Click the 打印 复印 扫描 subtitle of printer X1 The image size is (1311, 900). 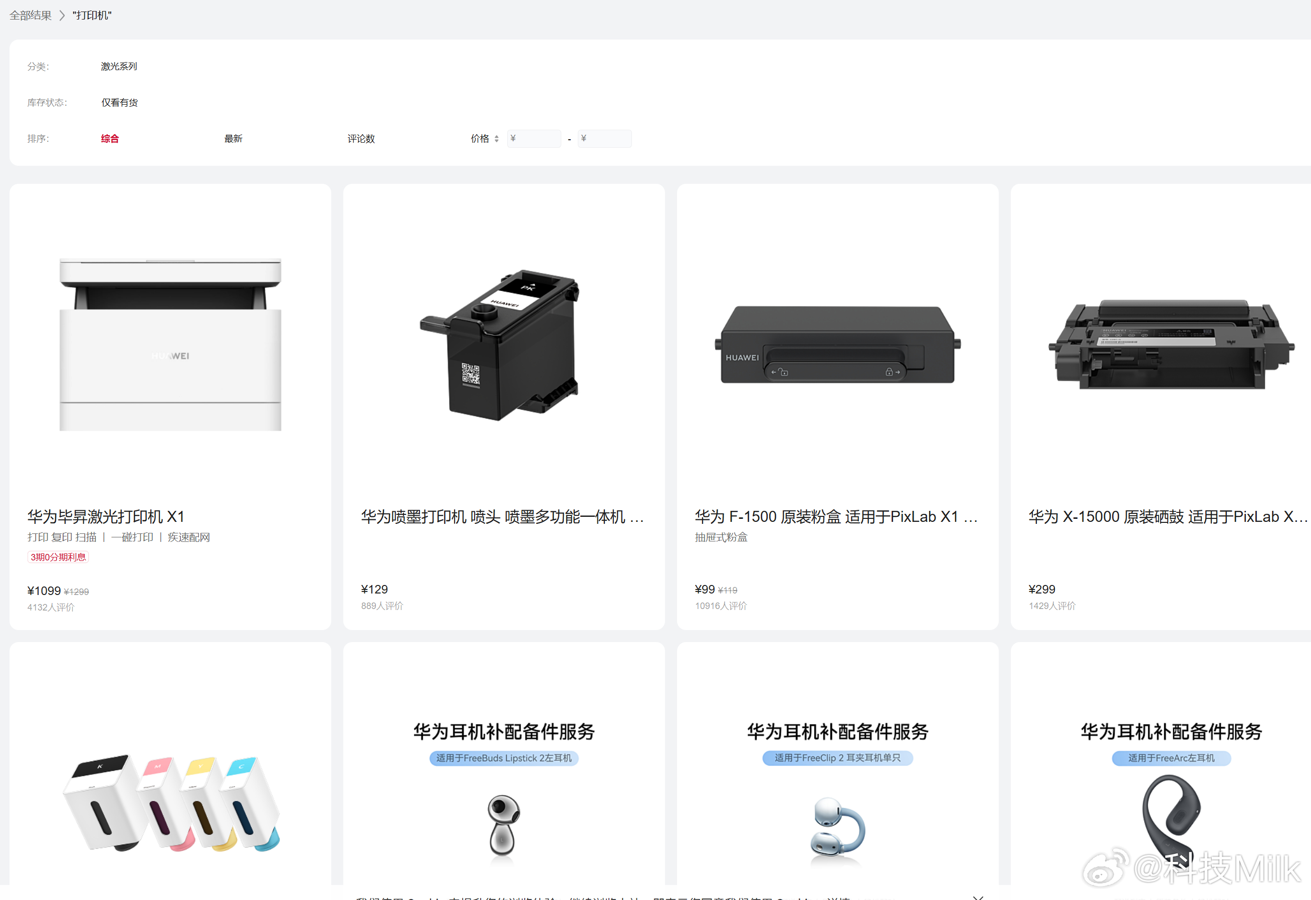pyautogui.click(x=62, y=537)
